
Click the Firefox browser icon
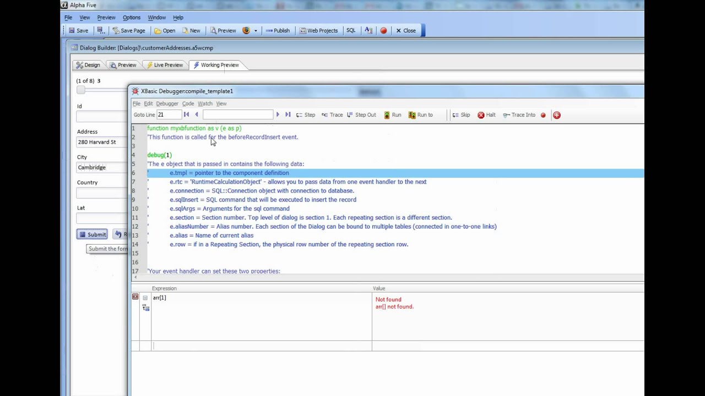point(246,31)
